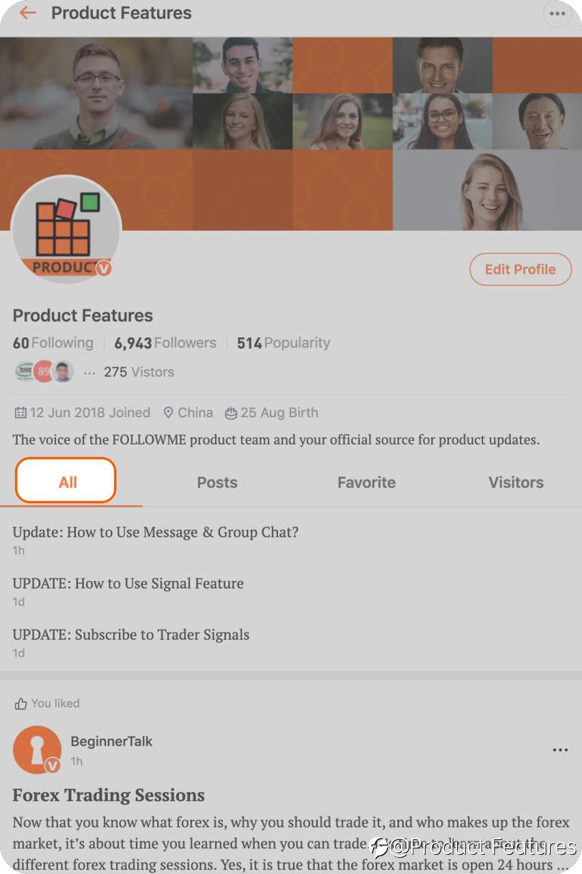The height and width of the screenshot is (874, 582).
Task: Open the three-dot menu in header
Action: coord(557,14)
